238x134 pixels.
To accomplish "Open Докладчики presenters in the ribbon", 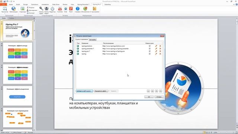I will coord(32,10).
